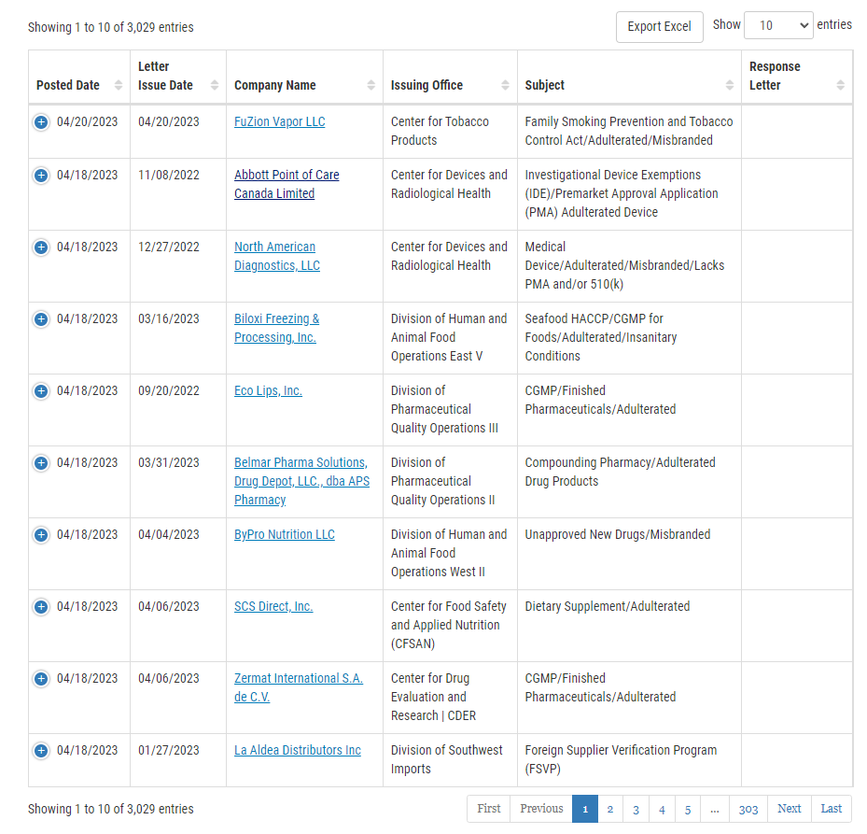Sort by Letter Issue Date arrows
Viewport: 867px width, 834px height.
pos(215,85)
